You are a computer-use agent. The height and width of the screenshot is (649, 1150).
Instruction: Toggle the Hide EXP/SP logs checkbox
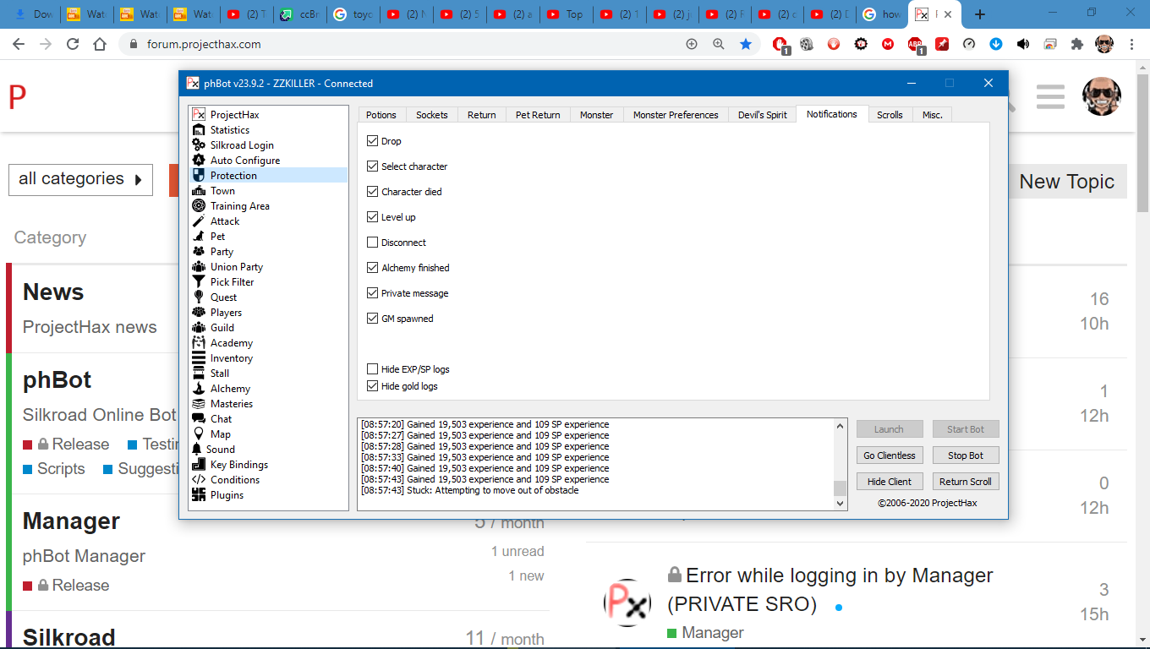[373, 369]
